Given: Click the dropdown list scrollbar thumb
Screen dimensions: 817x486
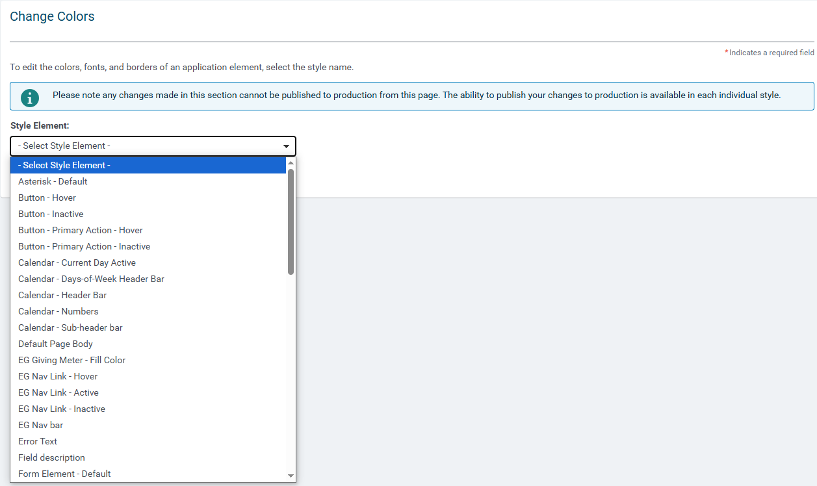Looking at the screenshot, I should coord(291,222).
